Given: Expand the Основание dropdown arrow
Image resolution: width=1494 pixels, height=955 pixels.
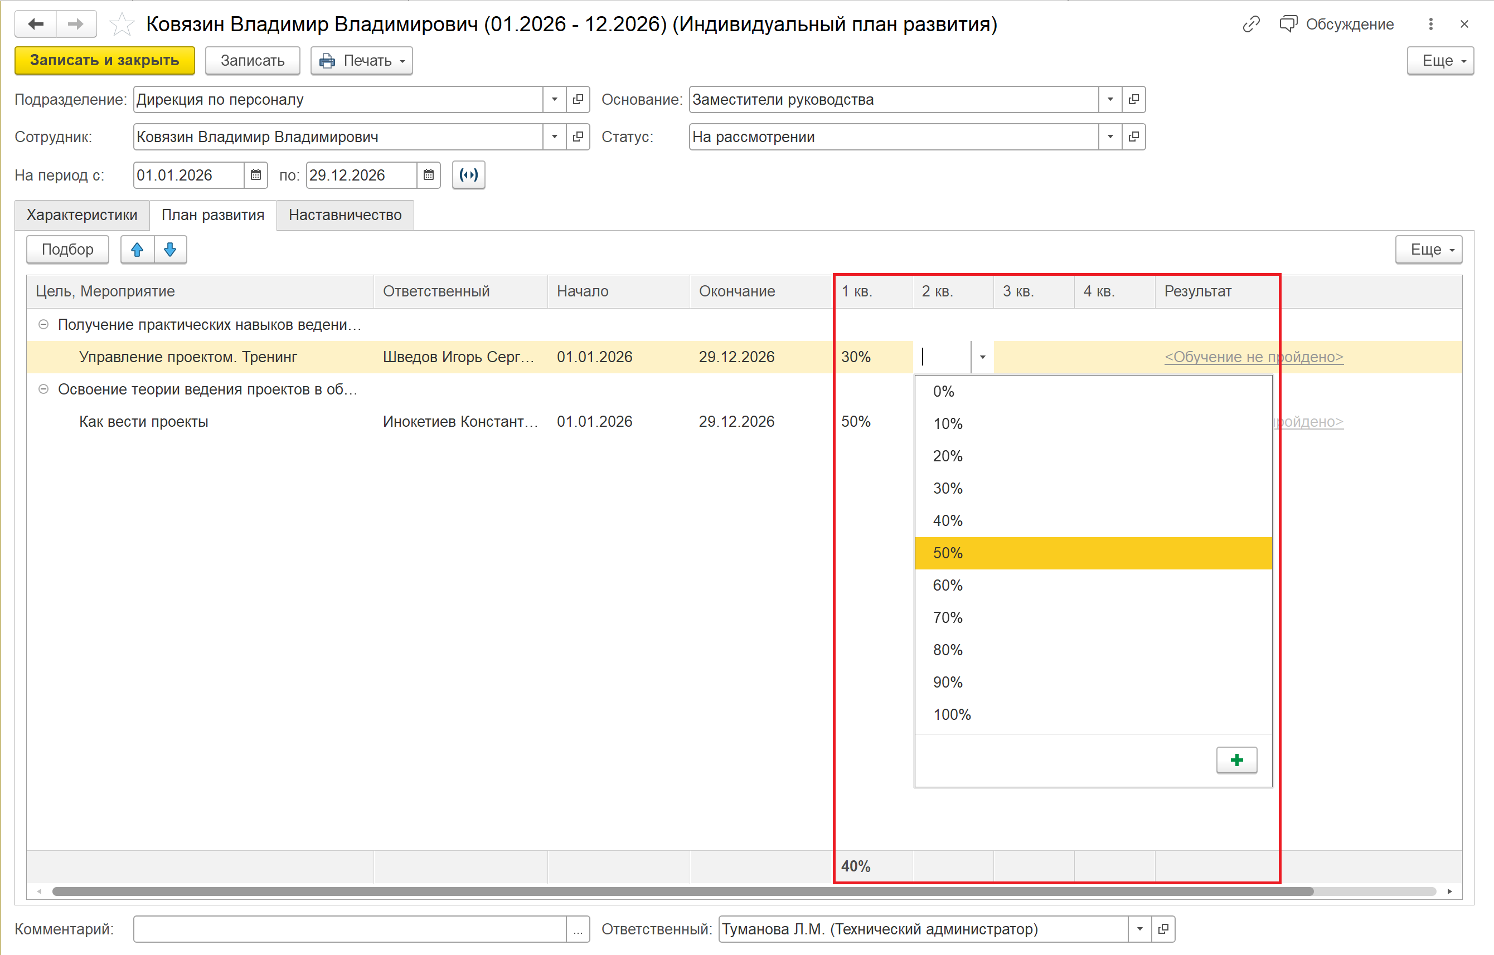Looking at the screenshot, I should (x=1110, y=99).
